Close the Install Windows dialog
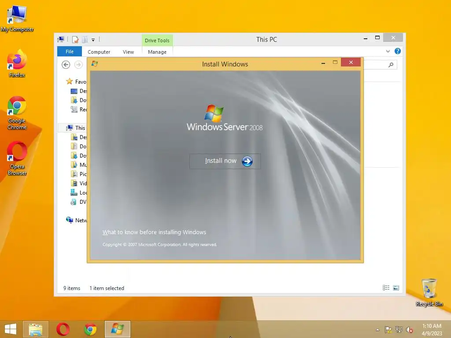Viewport: 451px width, 338px height. [x=351, y=62]
